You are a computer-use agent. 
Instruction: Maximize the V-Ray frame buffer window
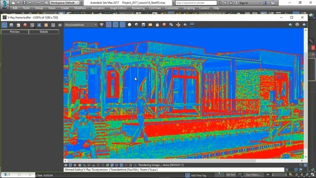[292, 18]
